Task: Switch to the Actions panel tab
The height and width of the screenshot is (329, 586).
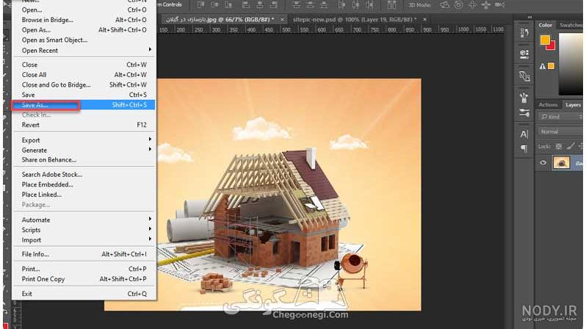Action: [548, 105]
